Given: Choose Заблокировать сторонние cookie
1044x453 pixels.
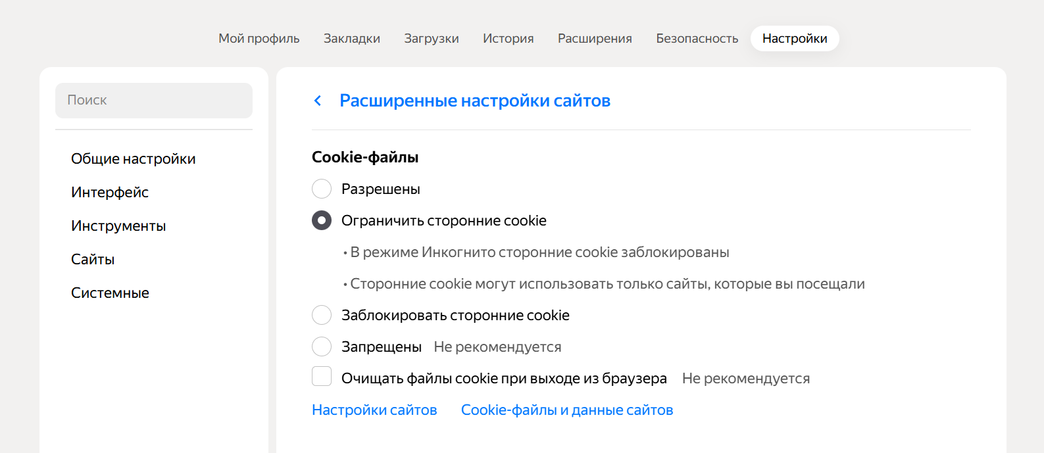Looking at the screenshot, I should coord(321,315).
